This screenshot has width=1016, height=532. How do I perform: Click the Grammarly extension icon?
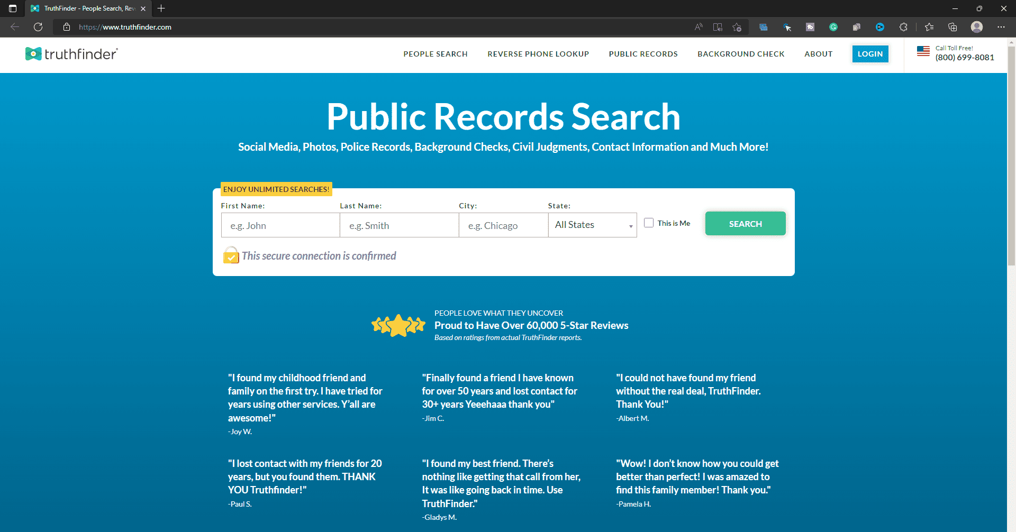[833, 27]
